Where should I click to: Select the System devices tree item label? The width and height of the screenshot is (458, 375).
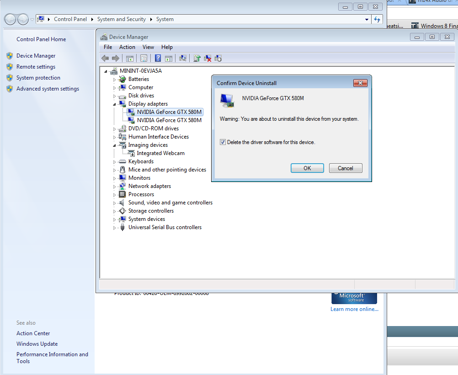(147, 219)
